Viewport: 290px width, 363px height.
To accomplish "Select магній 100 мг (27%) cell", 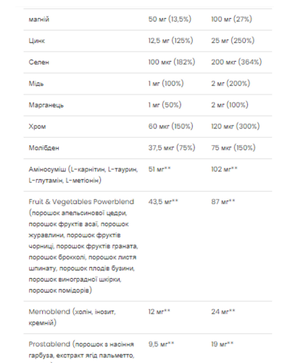I will coord(231,20).
